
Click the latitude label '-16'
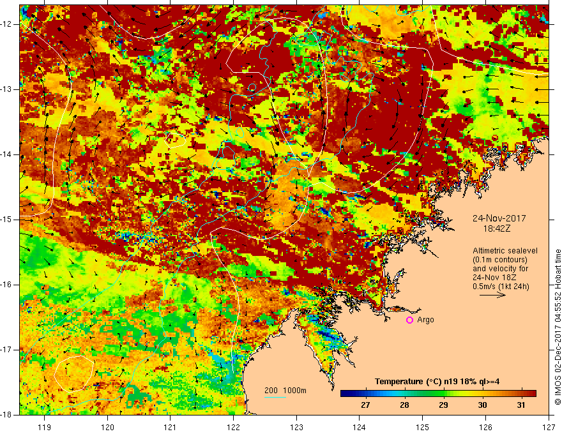[6, 285]
